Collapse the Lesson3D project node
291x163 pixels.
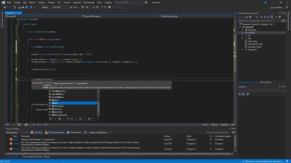pyautogui.click(x=240, y=27)
